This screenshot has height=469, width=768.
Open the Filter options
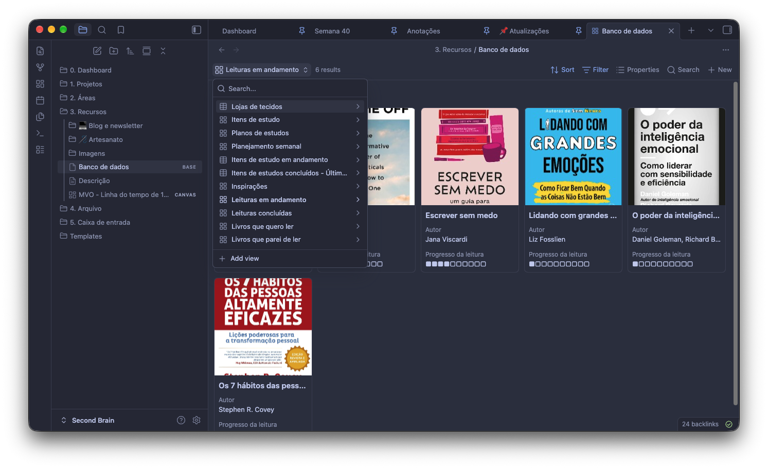(595, 70)
